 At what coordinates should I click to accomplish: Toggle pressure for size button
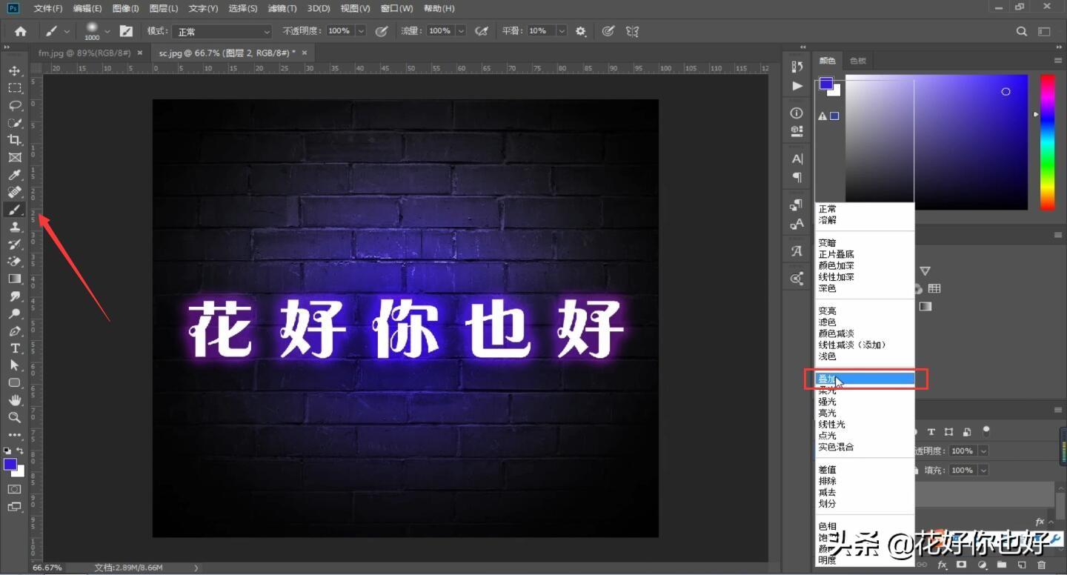click(x=608, y=31)
